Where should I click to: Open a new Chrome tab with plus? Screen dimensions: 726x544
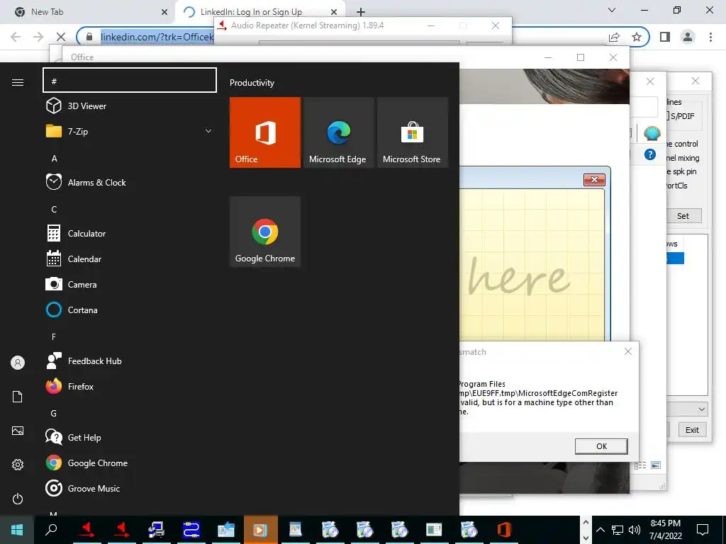pos(361,12)
